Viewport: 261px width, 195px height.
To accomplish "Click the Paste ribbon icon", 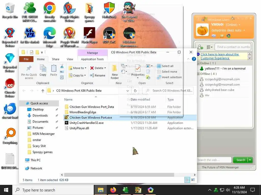I will click(54, 71).
